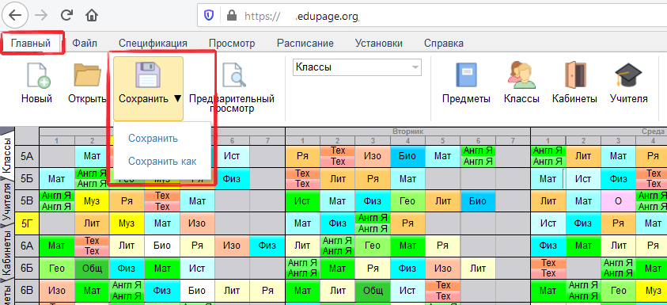Screen dimensions: 667x305
Task: Open a timetable with the folder icon
Action: tap(87, 75)
